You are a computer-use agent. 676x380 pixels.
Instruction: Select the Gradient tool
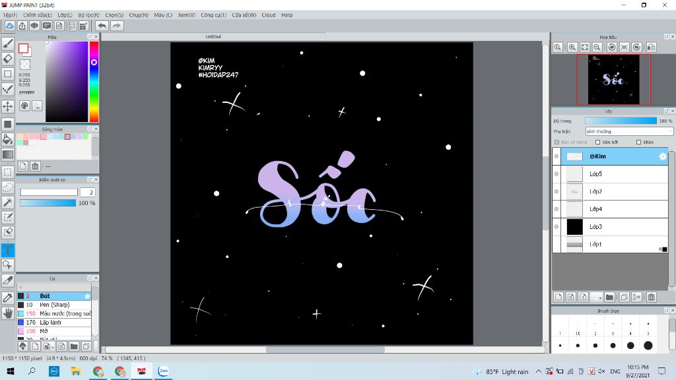(8, 154)
